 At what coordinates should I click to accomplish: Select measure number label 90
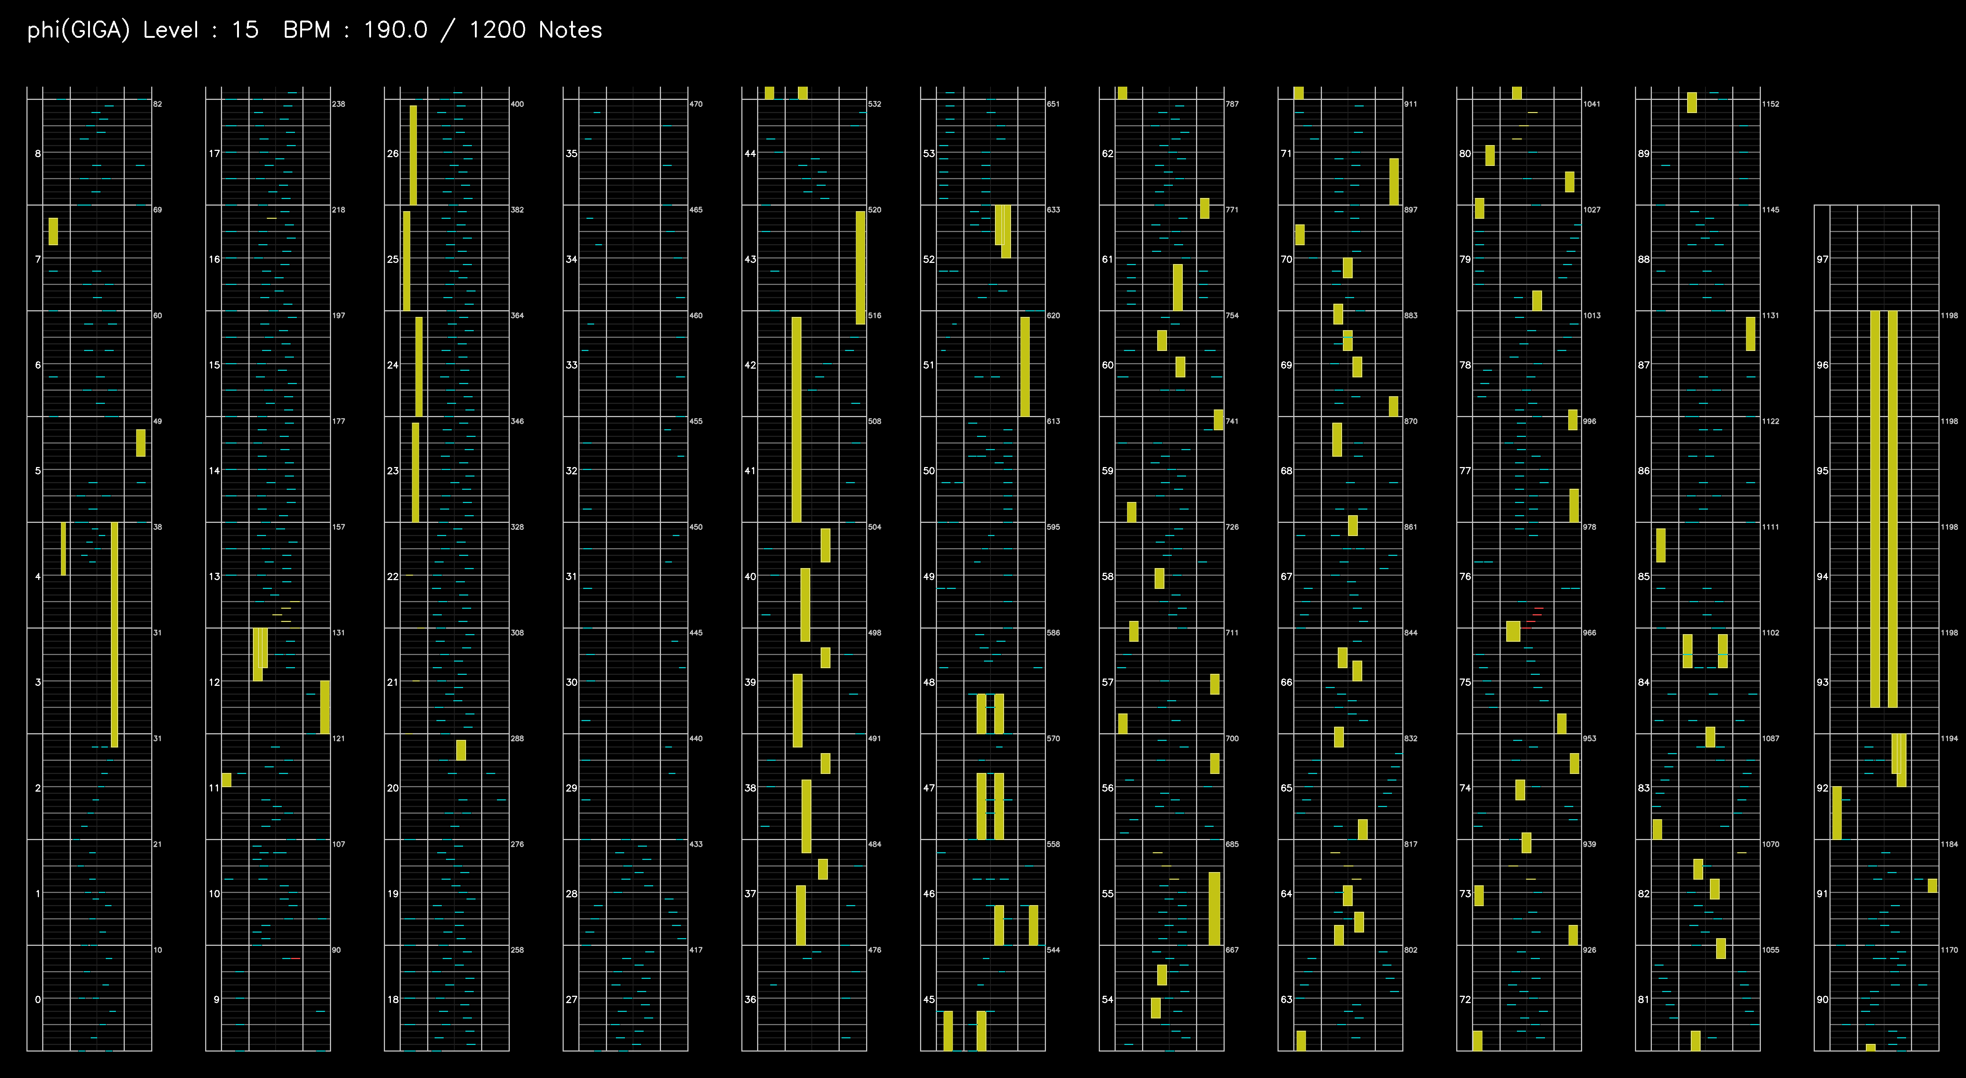[1823, 999]
